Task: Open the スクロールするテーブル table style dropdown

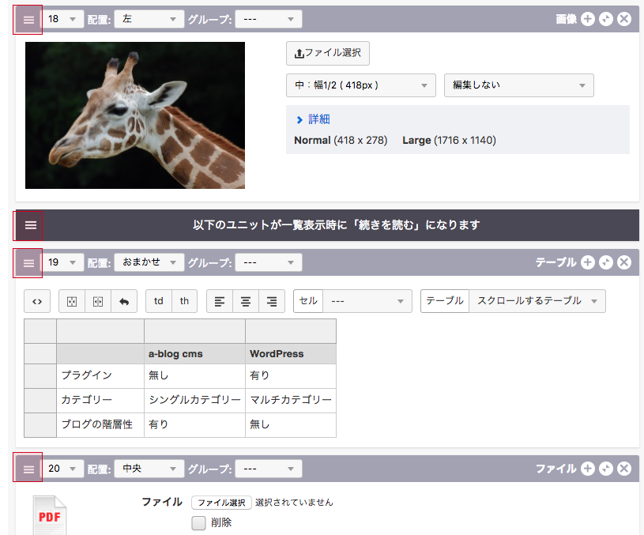Action: [x=537, y=301]
